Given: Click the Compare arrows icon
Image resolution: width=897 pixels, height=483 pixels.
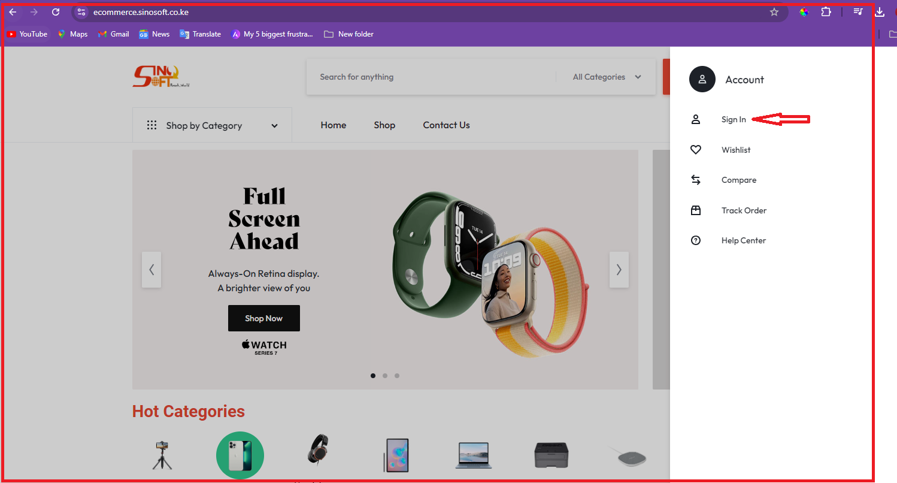Looking at the screenshot, I should point(695,180).
